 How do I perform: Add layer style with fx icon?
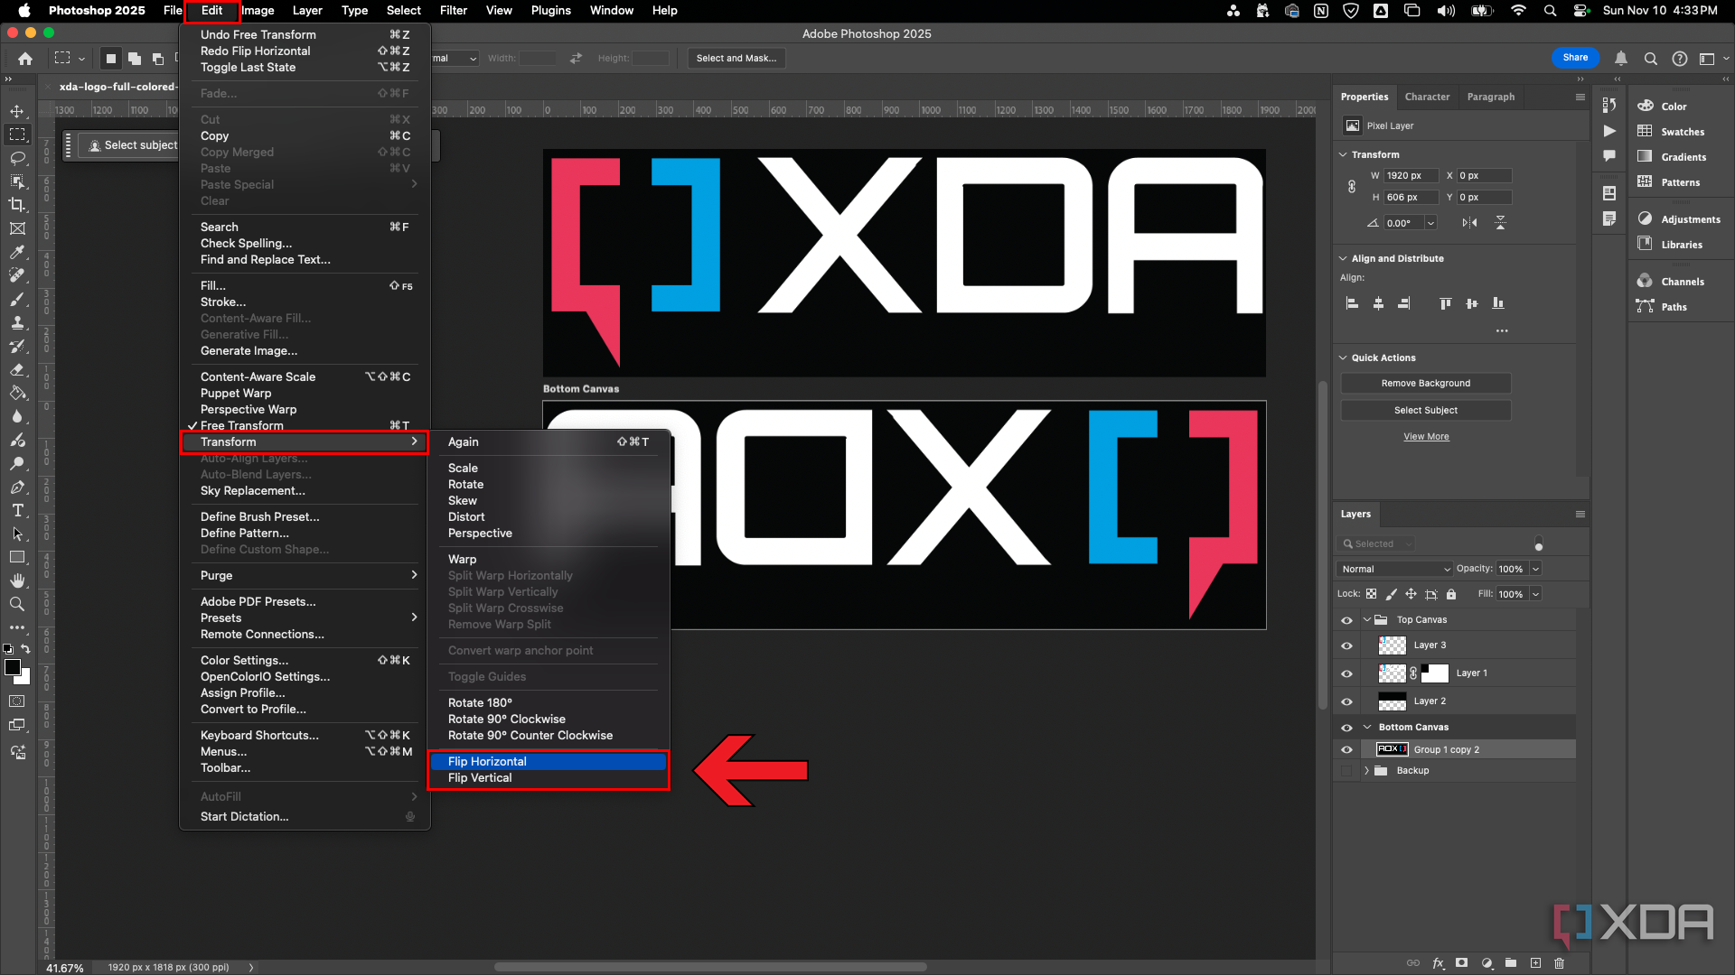click(x=1438, y=963)
